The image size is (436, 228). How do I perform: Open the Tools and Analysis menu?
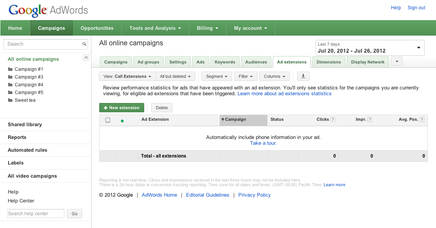(x=155, y=28)
